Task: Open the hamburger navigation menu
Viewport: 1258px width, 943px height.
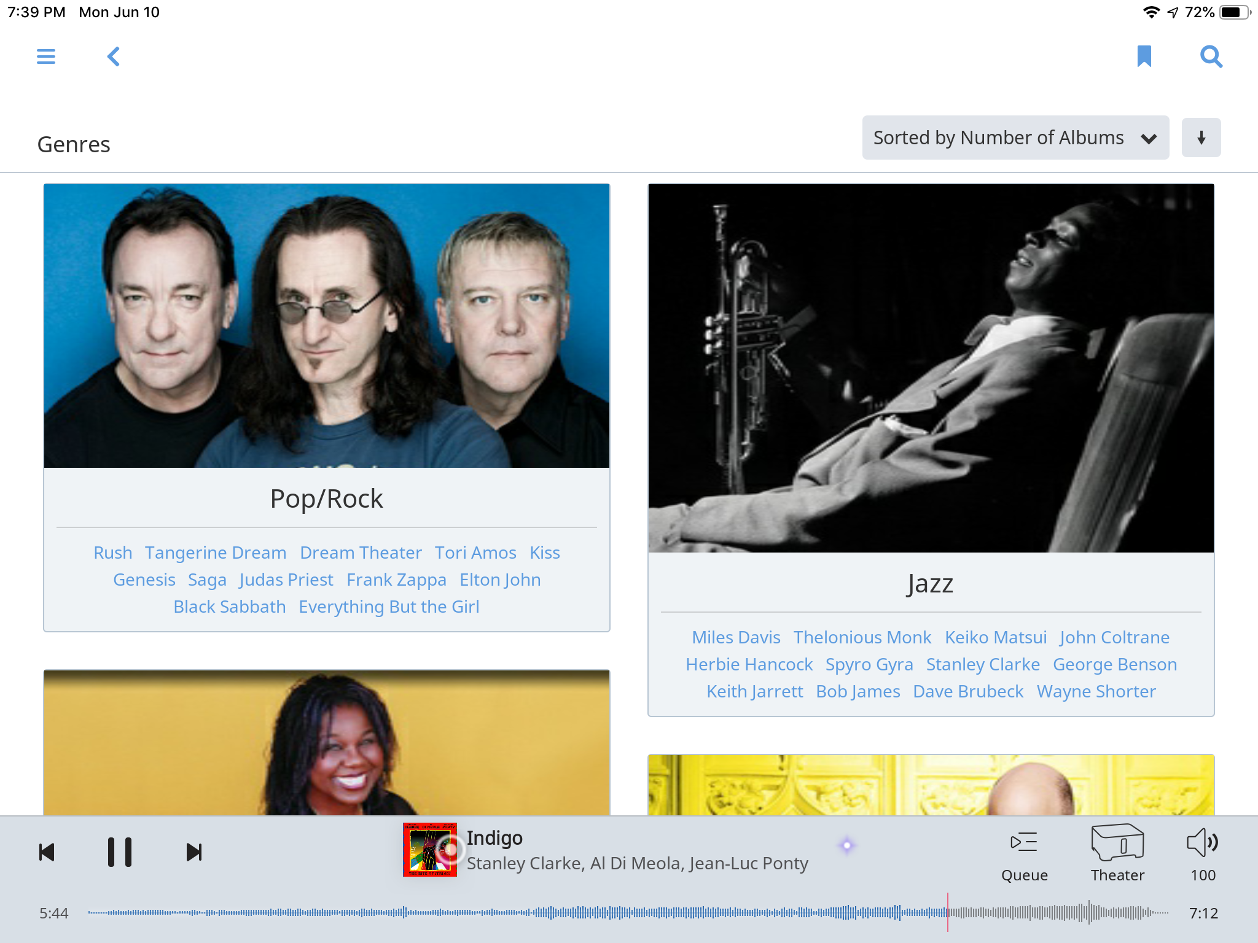Action: click(x=46, y=56)
